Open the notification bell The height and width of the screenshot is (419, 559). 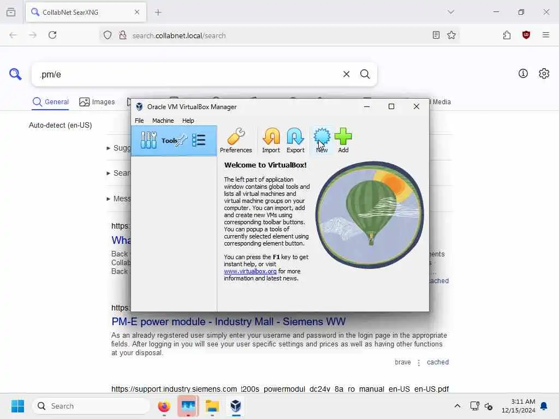pos(544,406)
